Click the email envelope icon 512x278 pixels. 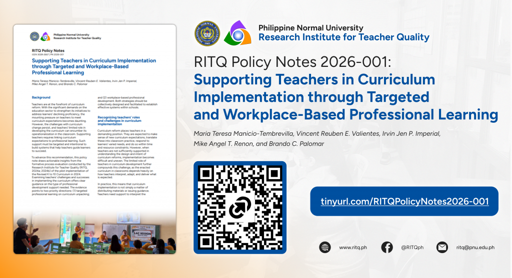pos(442,248)
